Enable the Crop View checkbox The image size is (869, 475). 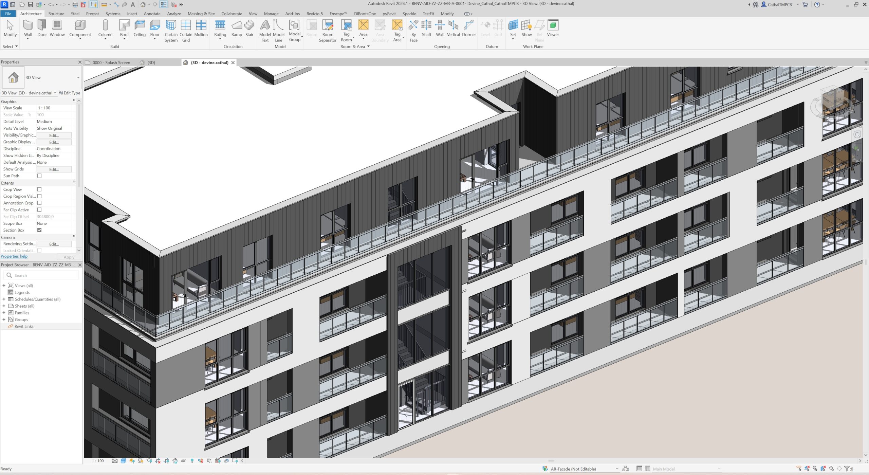pos(39,189)
